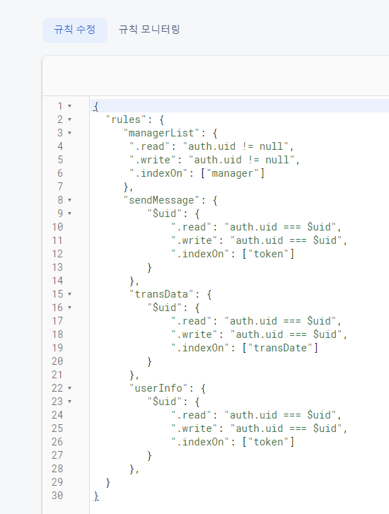Click the "auth.uid != null" value on line 4
This screenshot has height=514, width=389.
coord(236,146)
